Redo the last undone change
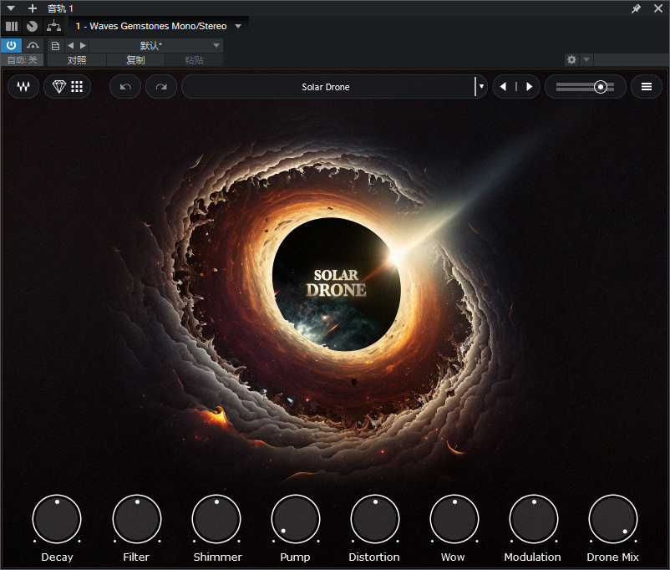This screenshot has width=670, height=570. (x=161, y=87)
